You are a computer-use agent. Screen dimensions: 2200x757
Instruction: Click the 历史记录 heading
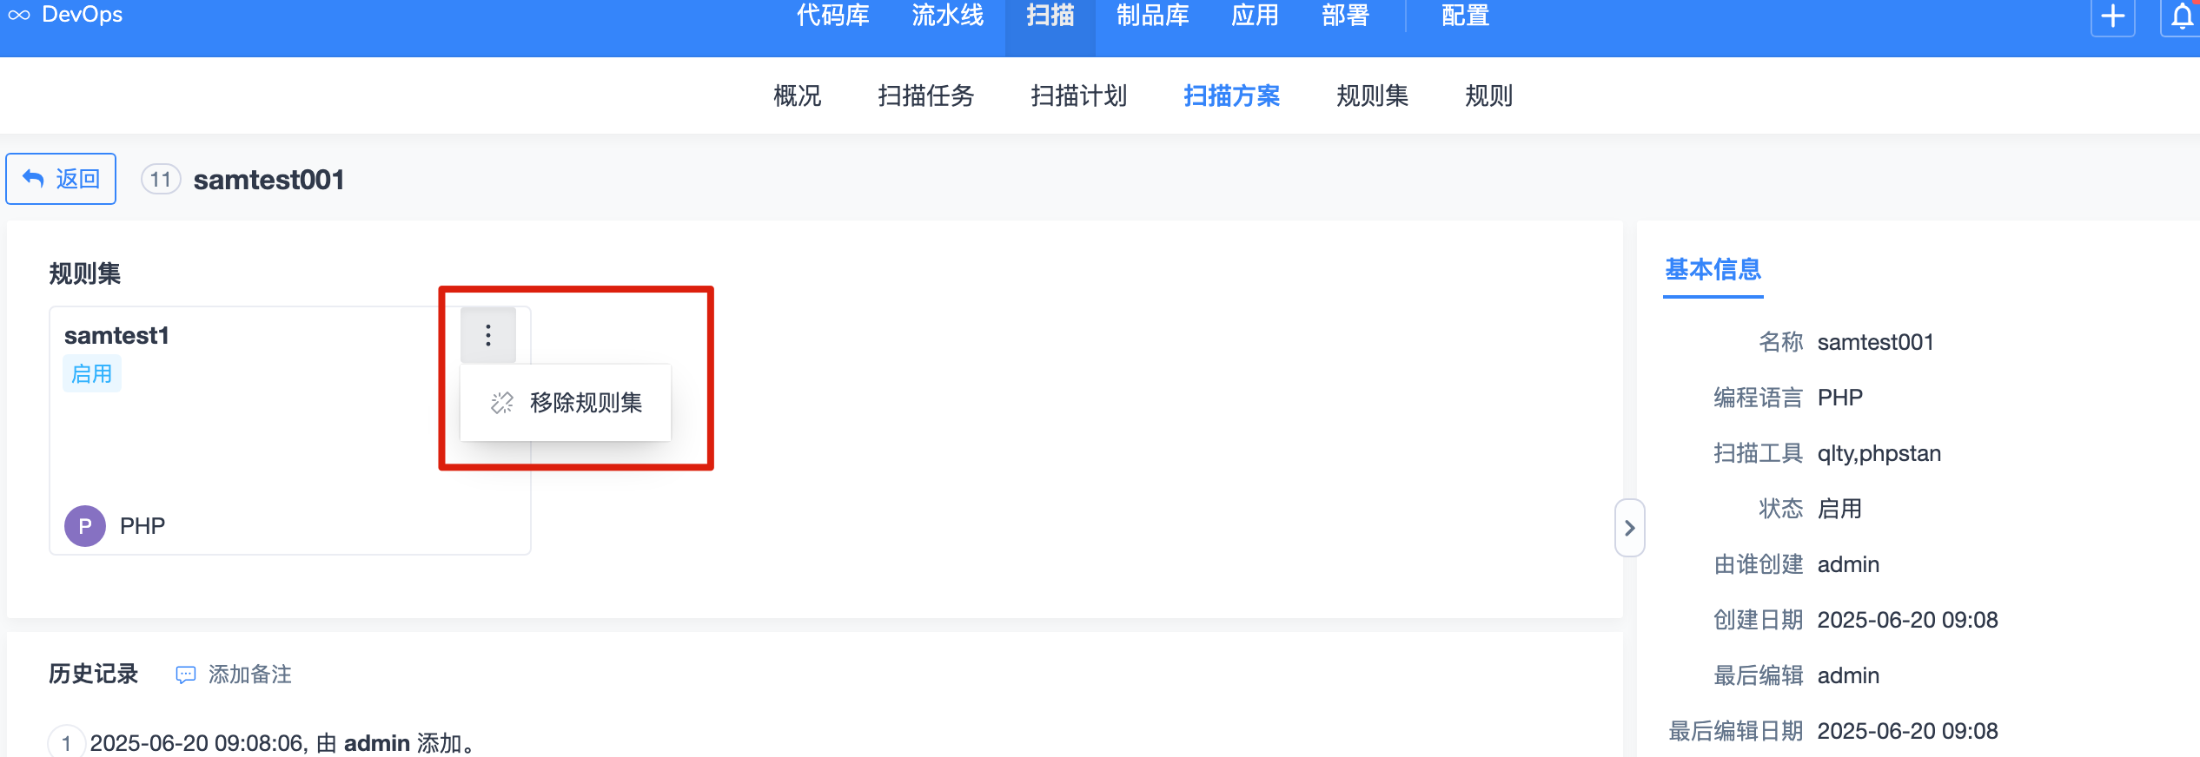coord(94,675)
